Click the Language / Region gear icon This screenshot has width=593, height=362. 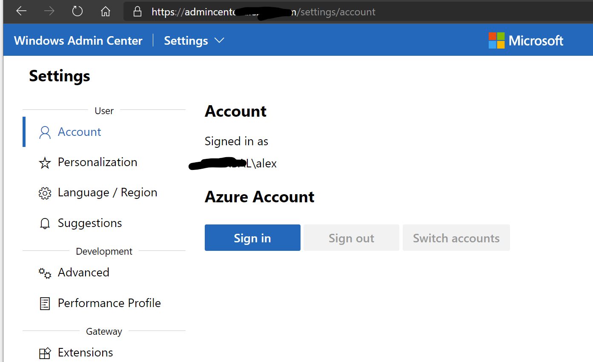click(45, 192)
